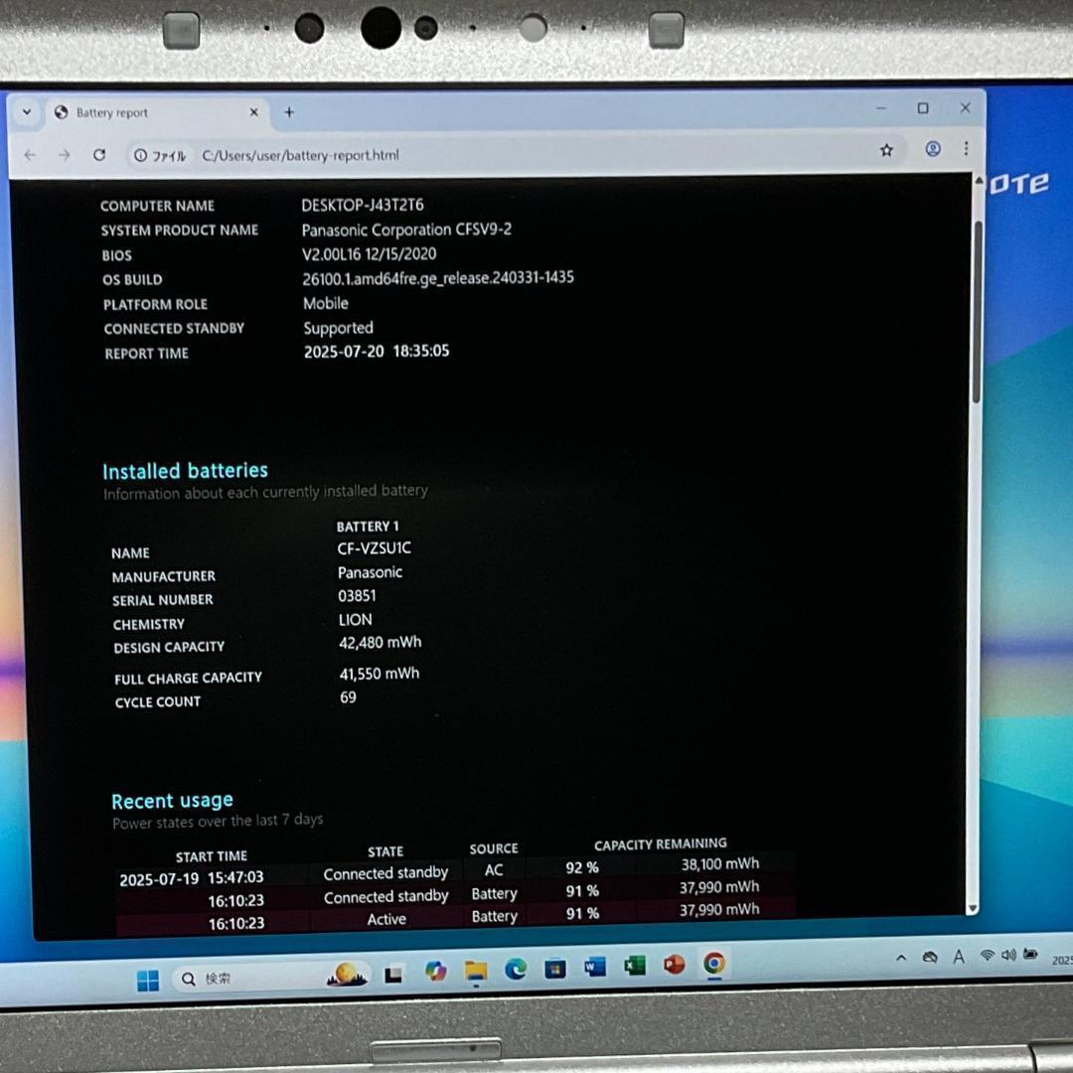1073x1073 pixels.
Task: Click the site info icon in the address bar
Action: (140, 155)
